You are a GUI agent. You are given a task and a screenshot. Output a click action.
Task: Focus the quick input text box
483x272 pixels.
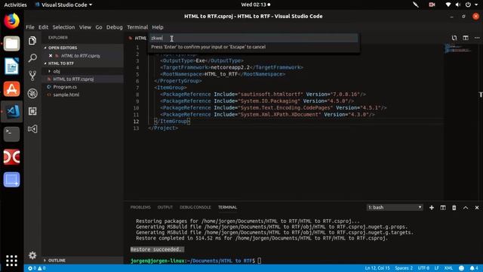(x=254, y=38)
